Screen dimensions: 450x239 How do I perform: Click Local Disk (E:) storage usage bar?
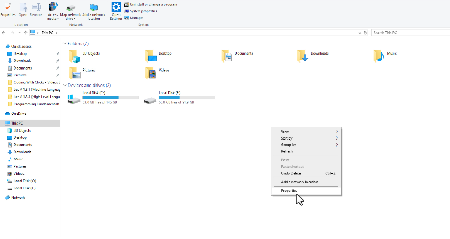coord(186,98)
